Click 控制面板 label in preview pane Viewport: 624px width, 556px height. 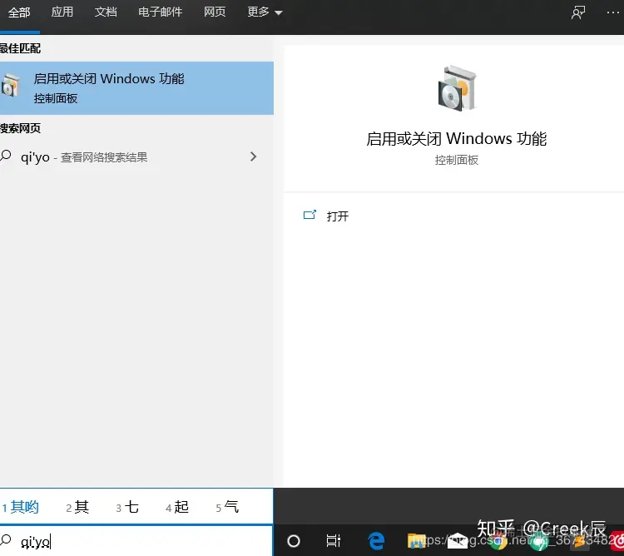(457, 160)
